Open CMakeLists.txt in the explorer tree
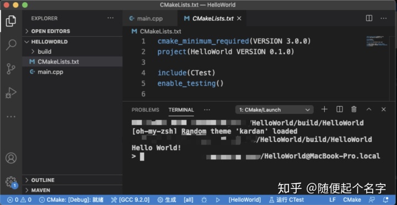 (72, 62)
